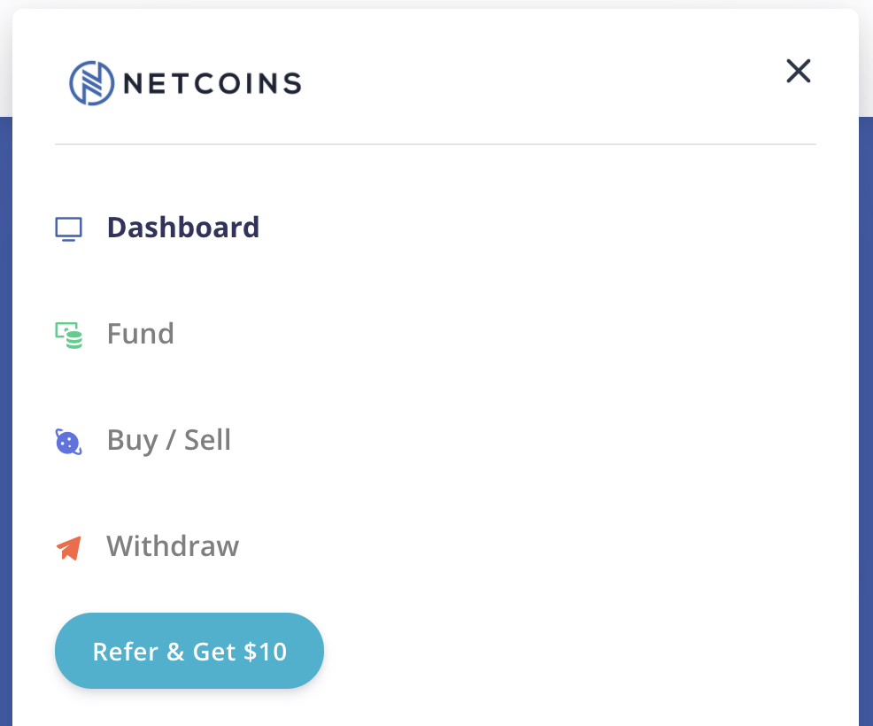Click the orange Withdraw paper plane icon

click(68, 547)
